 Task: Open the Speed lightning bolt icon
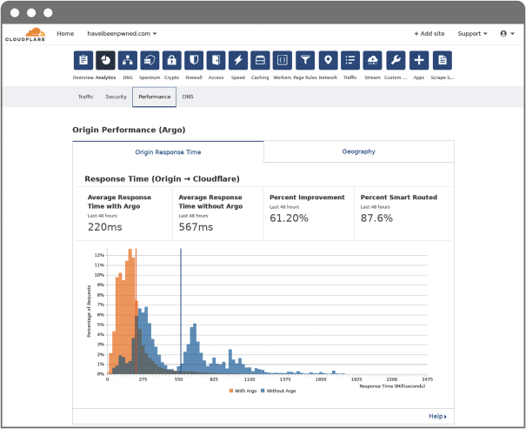click(238, 60)
